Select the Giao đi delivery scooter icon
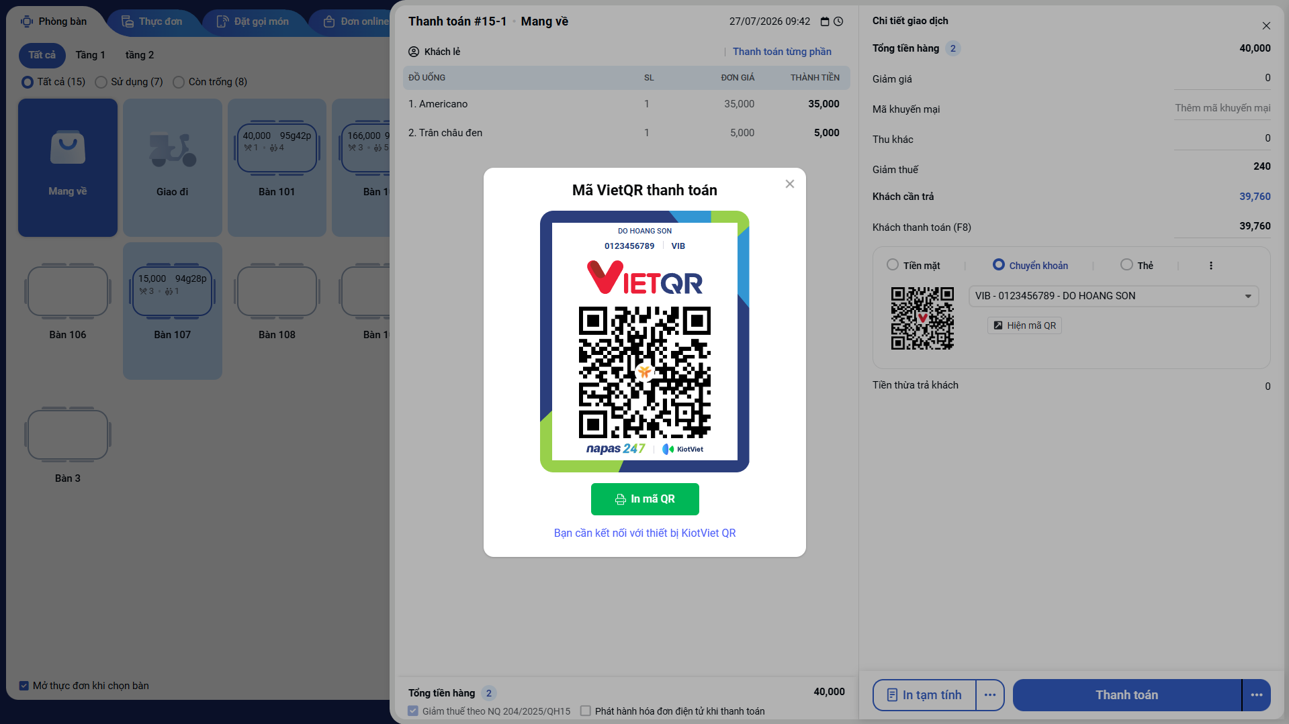 [173, 150]
